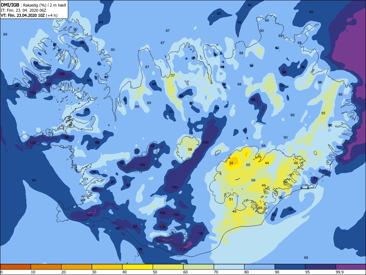
Task: Click the legend tick label 10
Action: (33, 272)
